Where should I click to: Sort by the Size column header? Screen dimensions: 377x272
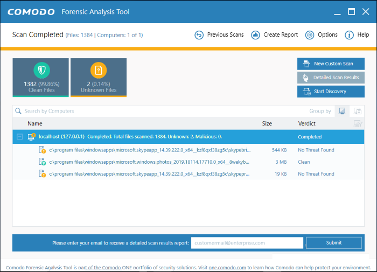[267, 124]
